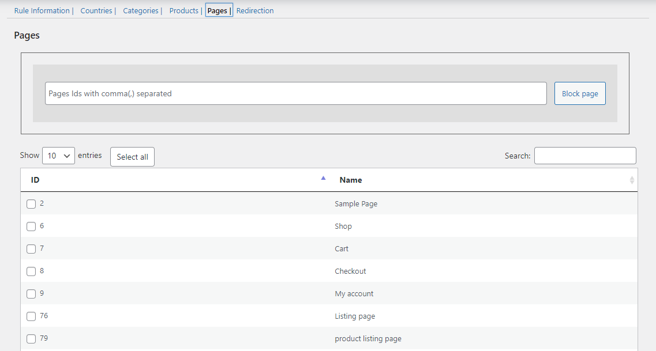The height and width of the screenshot is (351, 656).
Task: Go to the Categories tab
Action: (141, 11)
